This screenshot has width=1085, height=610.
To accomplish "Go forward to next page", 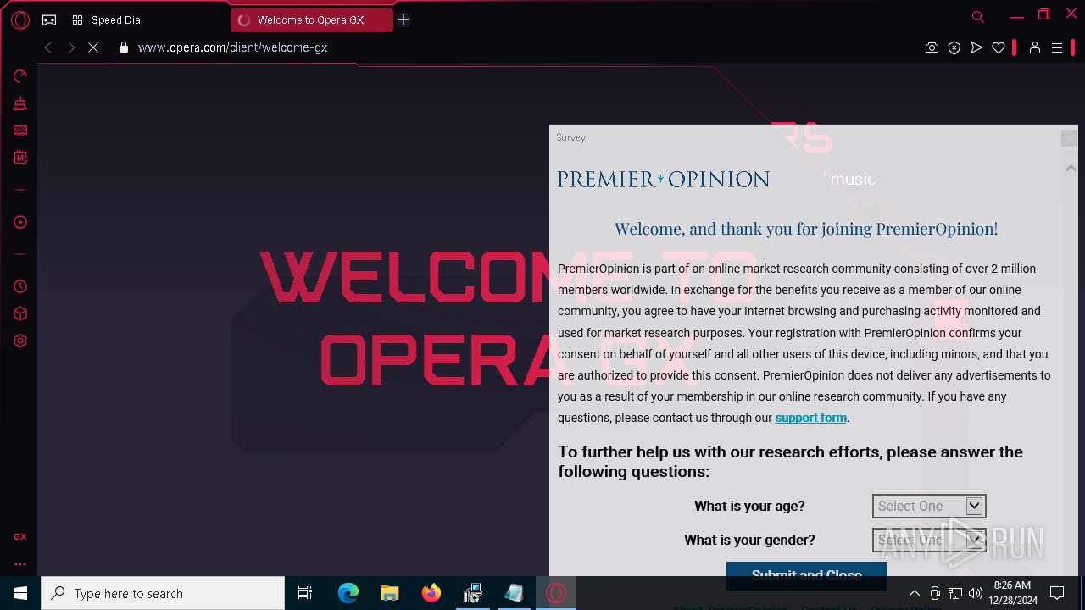I will (x=71, y=48).
